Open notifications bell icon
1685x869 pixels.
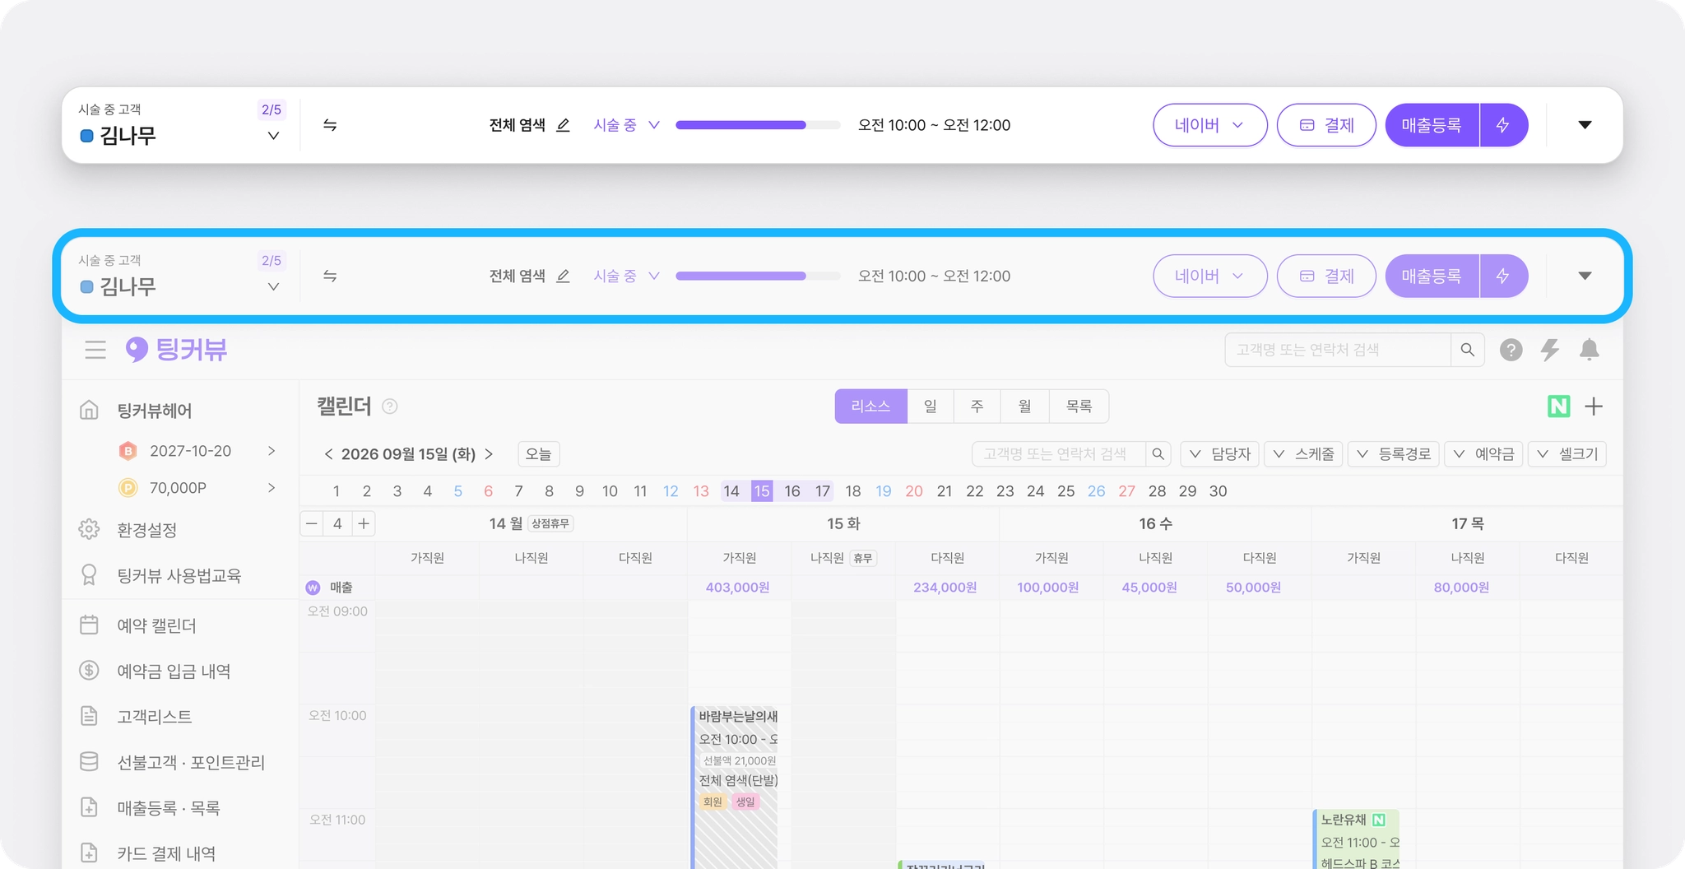(1590, 350)
